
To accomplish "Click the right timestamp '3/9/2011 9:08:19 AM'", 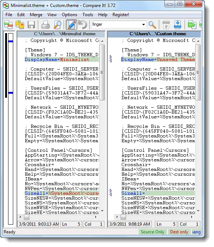I will [130, 224].
